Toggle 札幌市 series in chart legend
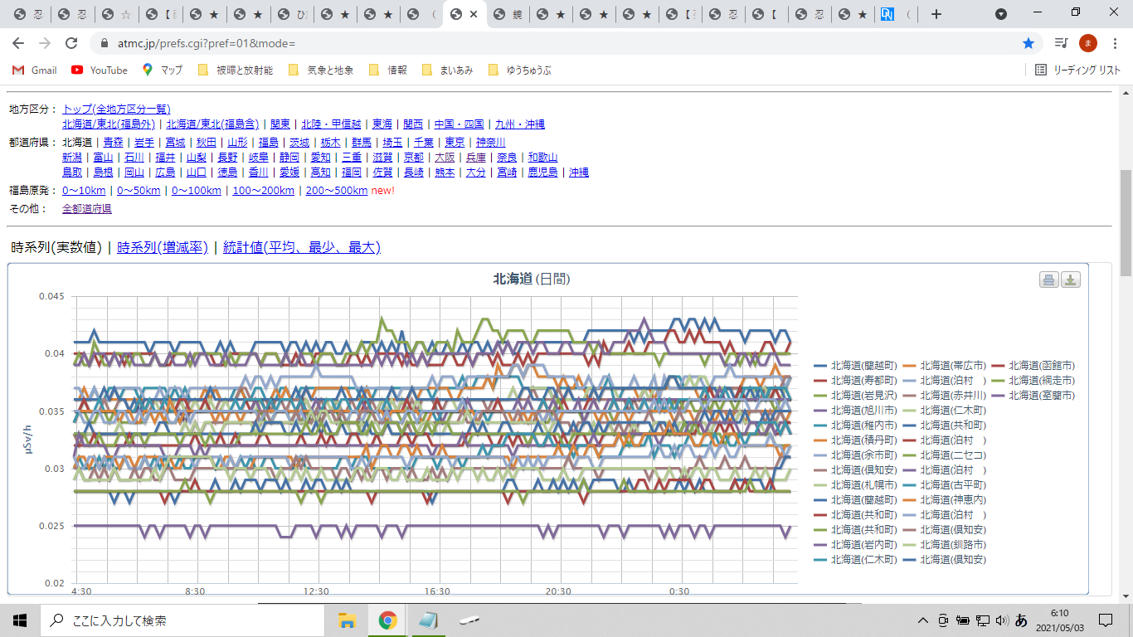The image size is (1133, 637). click(x=855, y=484)
